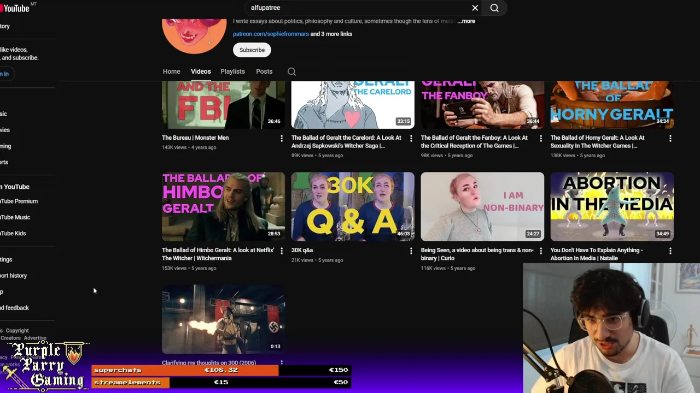Image resolution: width=700 pixels, height=393 pixels.
Task: Open the Geralt the Fanboy thumbnail
Action: (x=482, y=105)
